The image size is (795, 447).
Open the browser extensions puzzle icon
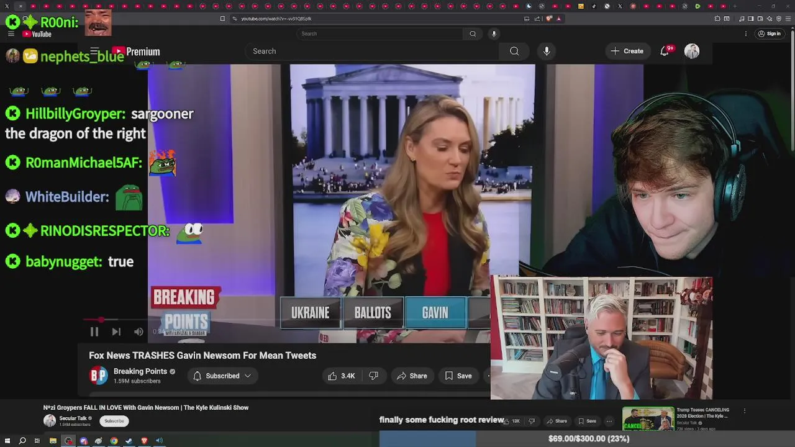click(717, 19)
